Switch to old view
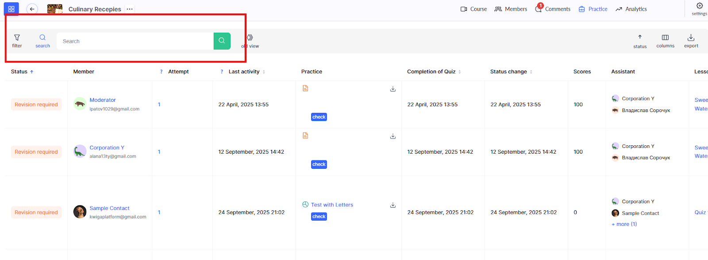 coord(250,41)
